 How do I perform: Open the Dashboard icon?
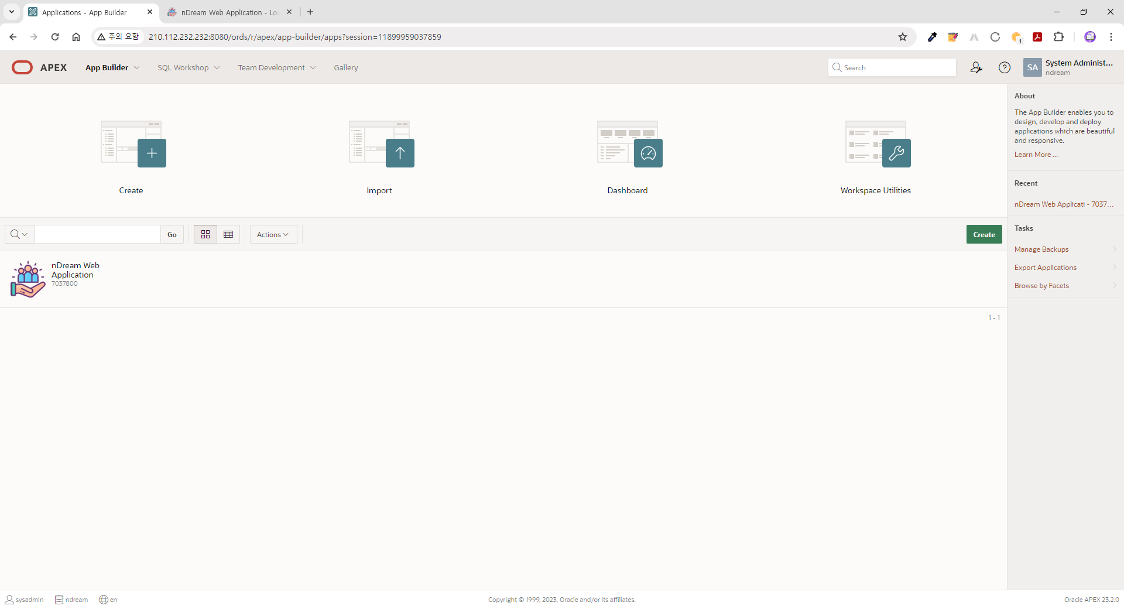[630, 144]
